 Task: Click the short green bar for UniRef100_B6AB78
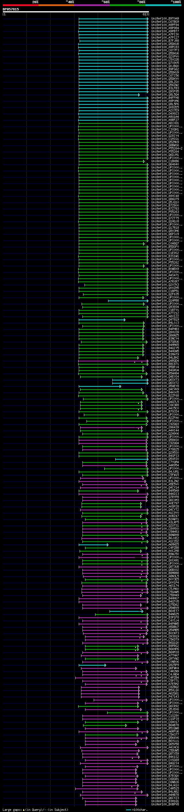tap(105, 725)
